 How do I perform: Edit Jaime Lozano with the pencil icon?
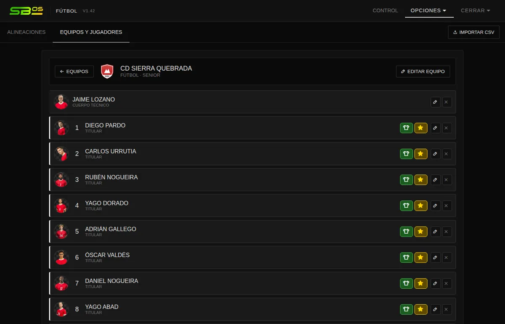(436, 102)
